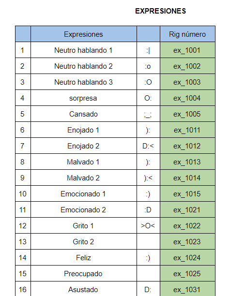
Task: Click the Feliz expression cell
Action: tap(84, 257)
